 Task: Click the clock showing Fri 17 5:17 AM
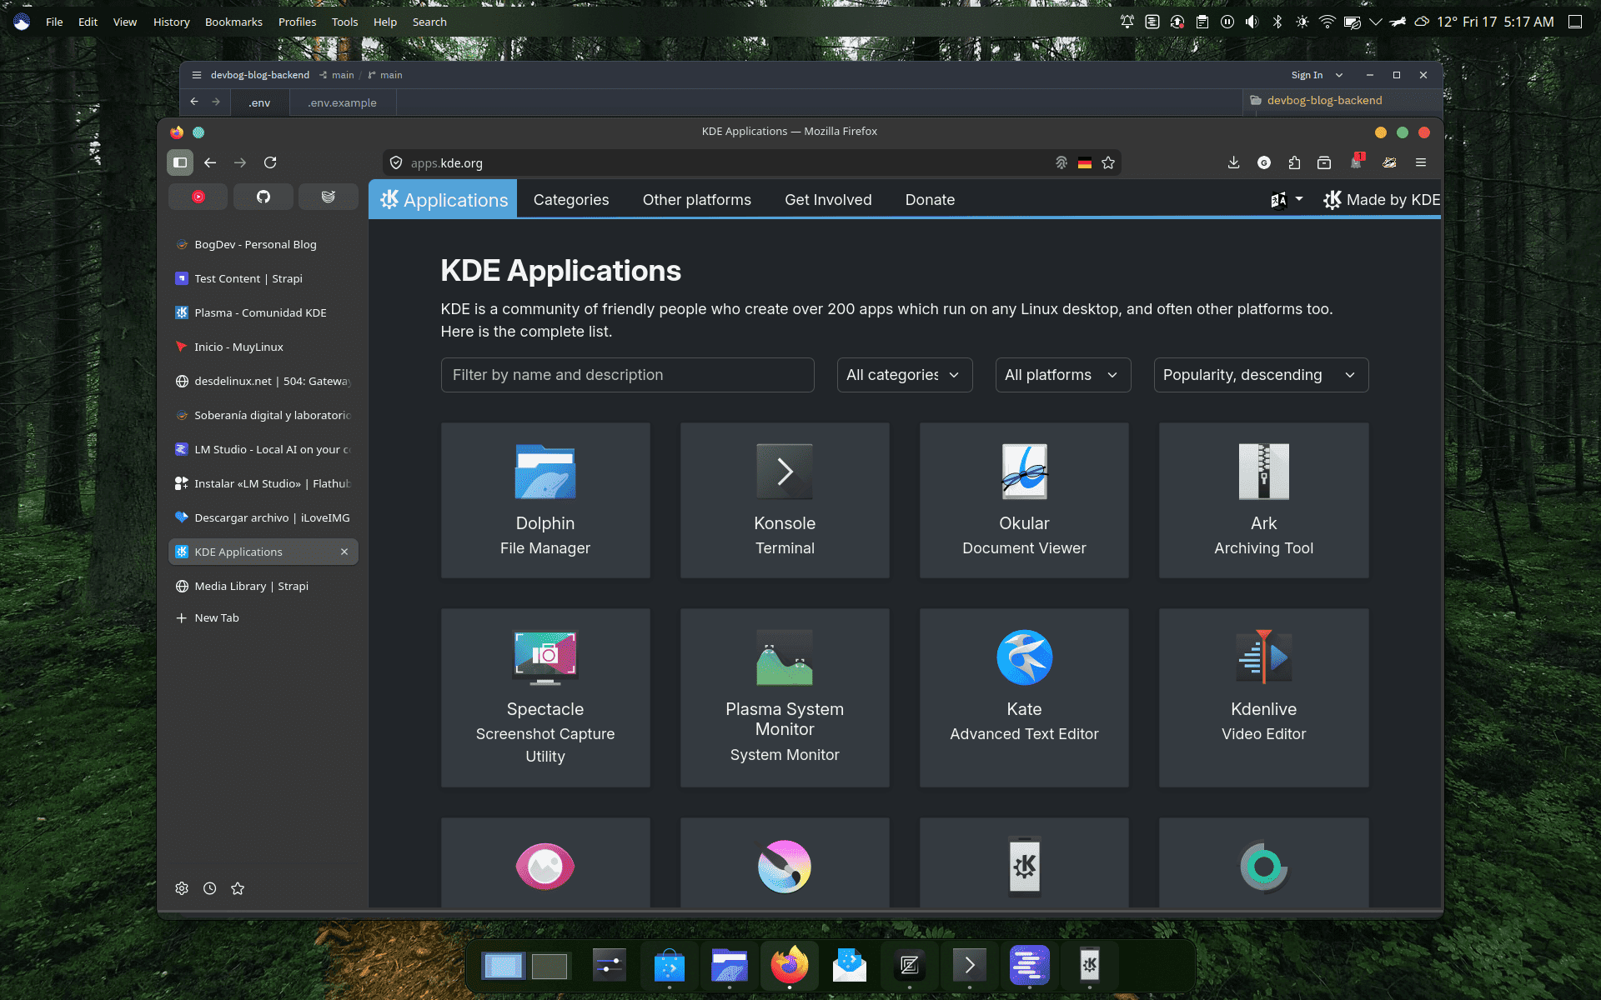1508,22
